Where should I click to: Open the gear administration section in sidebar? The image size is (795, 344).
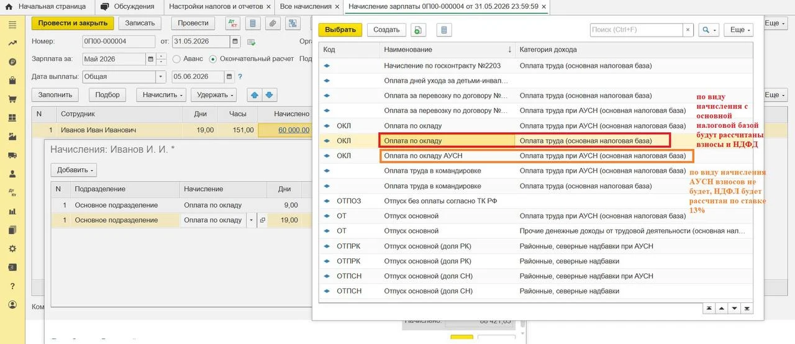click(12, 248)
